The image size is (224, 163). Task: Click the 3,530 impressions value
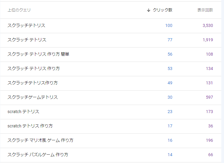click(208, 26)
